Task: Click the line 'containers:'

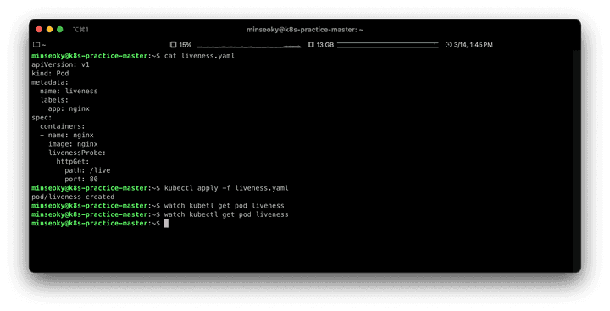Action: pyautogui.click(x=62, y=126)
